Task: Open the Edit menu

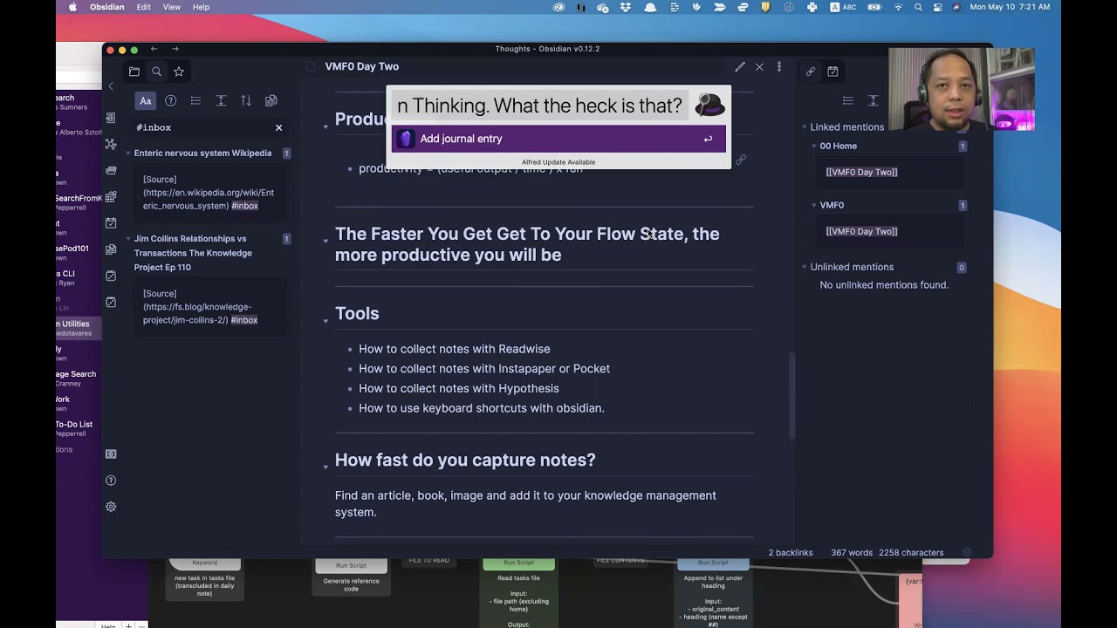Action: [143, 7]
